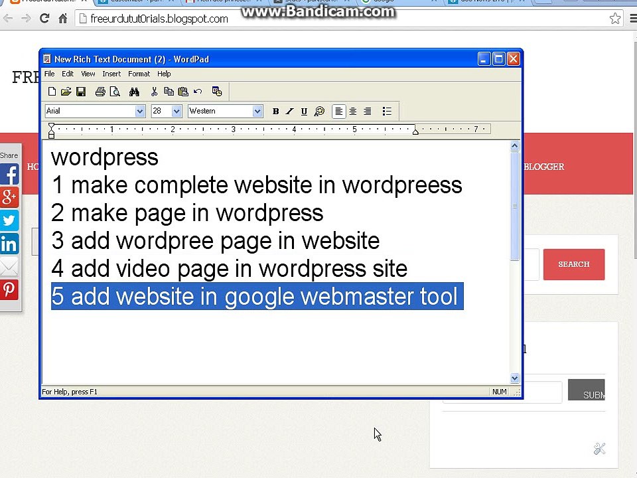Print the document using the printer icon
Viewport: 637px width, 478px height.
tap(100, 92)
